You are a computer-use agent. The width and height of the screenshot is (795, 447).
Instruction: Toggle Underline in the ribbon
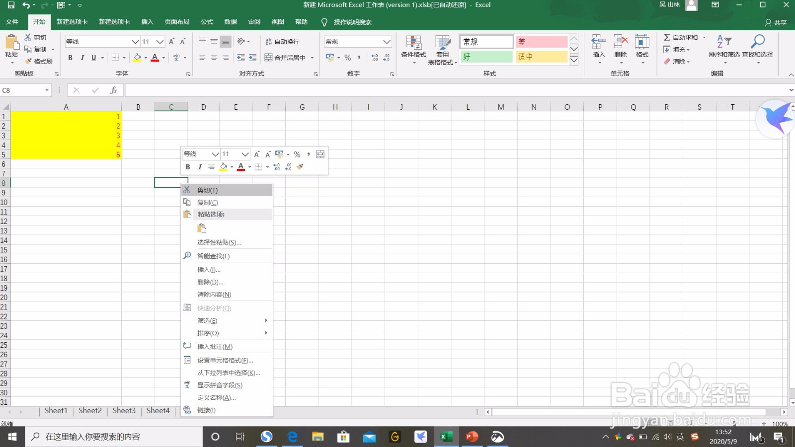(x=93, y=58)
